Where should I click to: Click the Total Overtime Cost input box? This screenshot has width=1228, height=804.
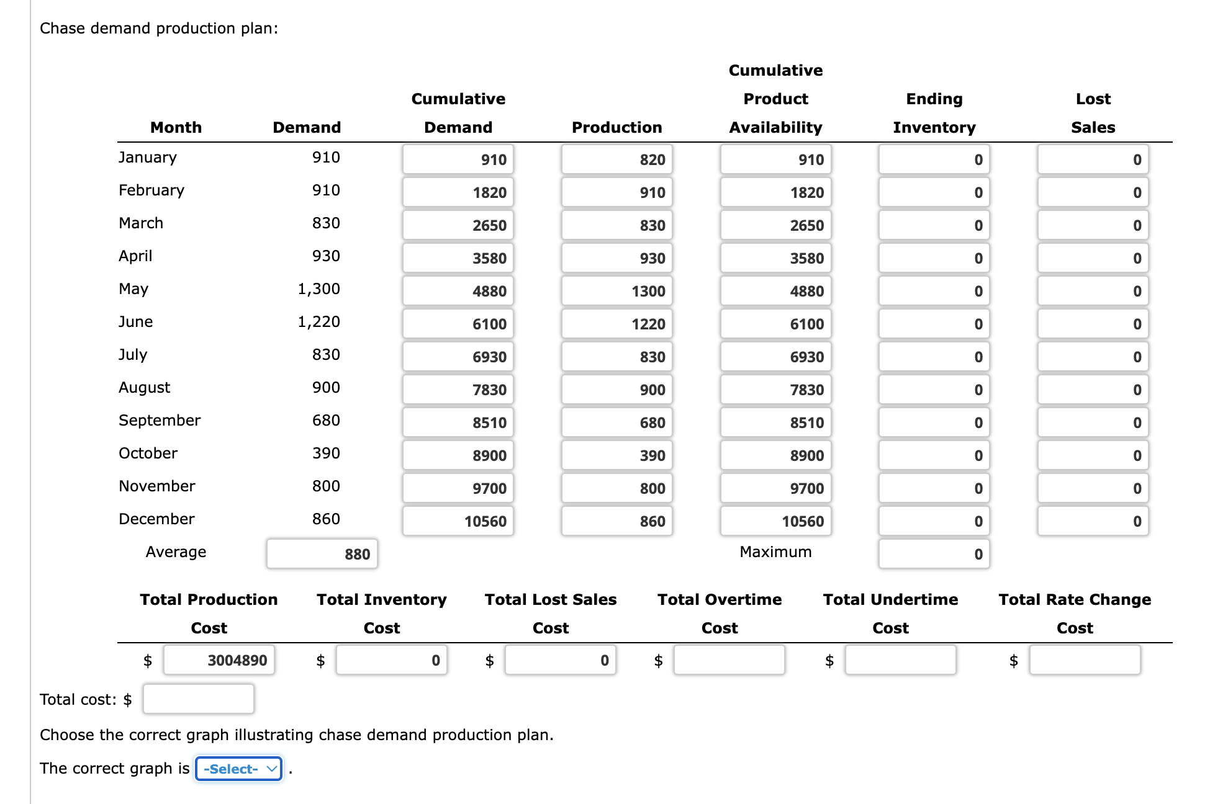[x=729, y=660]
